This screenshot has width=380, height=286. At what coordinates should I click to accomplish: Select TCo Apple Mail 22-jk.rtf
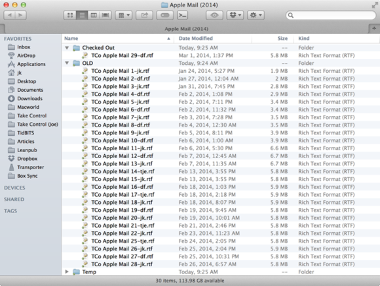pos(122,233)
